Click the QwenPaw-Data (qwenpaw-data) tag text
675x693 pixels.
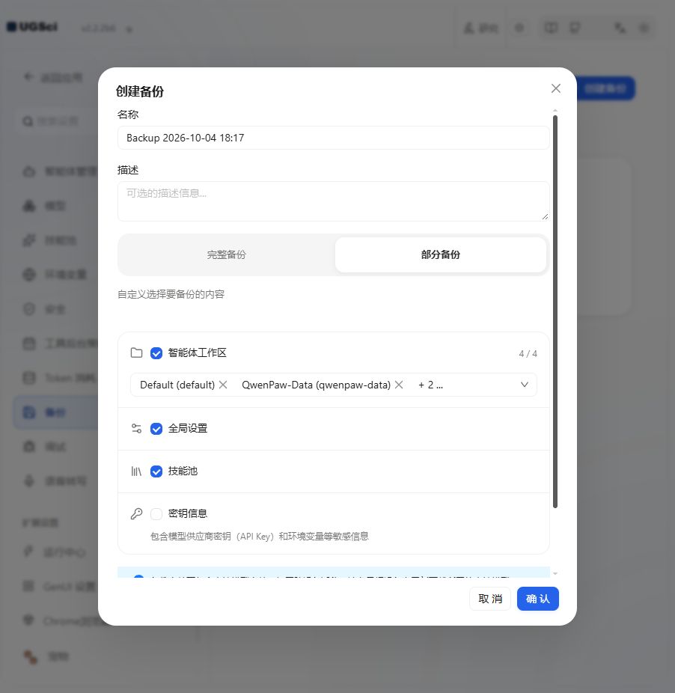coord(316,385)
